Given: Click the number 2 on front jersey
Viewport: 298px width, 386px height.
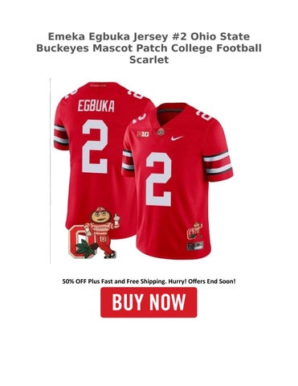Looking at the screenshot, I should click(159, 179).
